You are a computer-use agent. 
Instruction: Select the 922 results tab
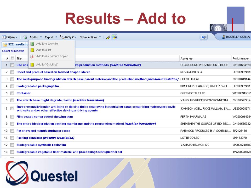click(x=15, y=44)
